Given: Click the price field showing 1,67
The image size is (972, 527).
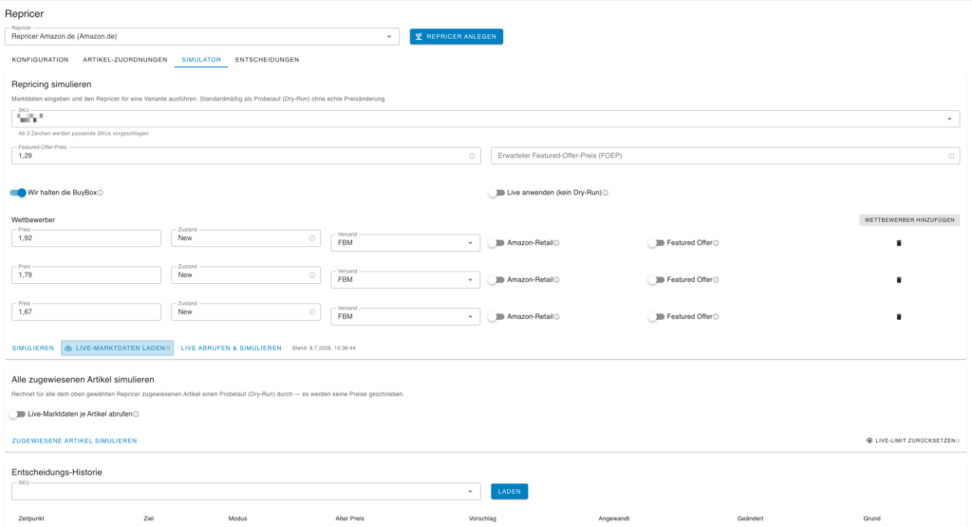Looking at the screenshot, I should [86, 311].
